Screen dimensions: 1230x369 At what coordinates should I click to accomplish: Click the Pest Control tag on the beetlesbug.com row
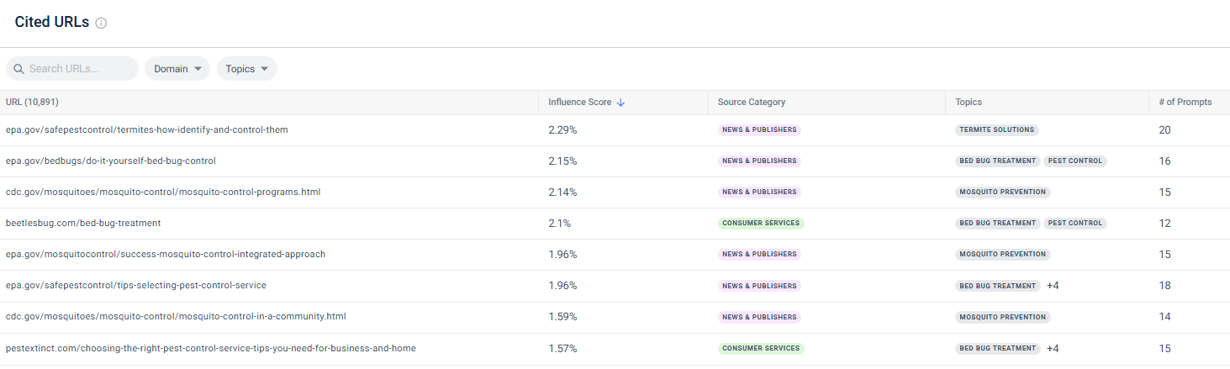click(1074, 224)
